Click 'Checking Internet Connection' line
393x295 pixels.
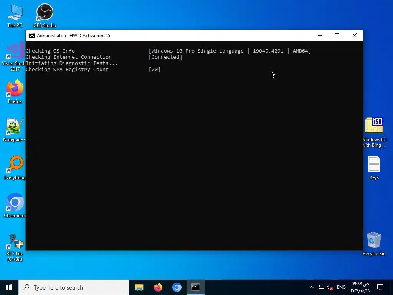coord(69,57)
